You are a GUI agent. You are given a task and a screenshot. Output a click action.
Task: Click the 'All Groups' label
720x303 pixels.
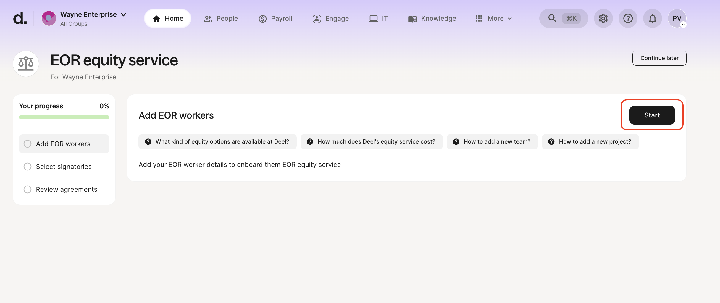pyautogui.click(x=74, y=24)
